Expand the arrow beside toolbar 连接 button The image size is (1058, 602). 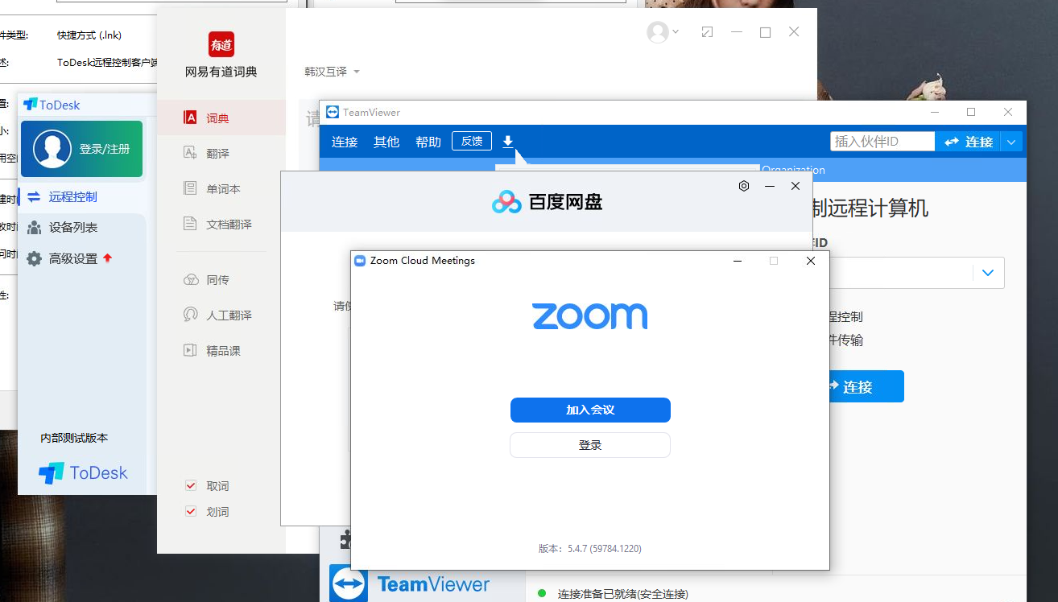point(1012,142)
